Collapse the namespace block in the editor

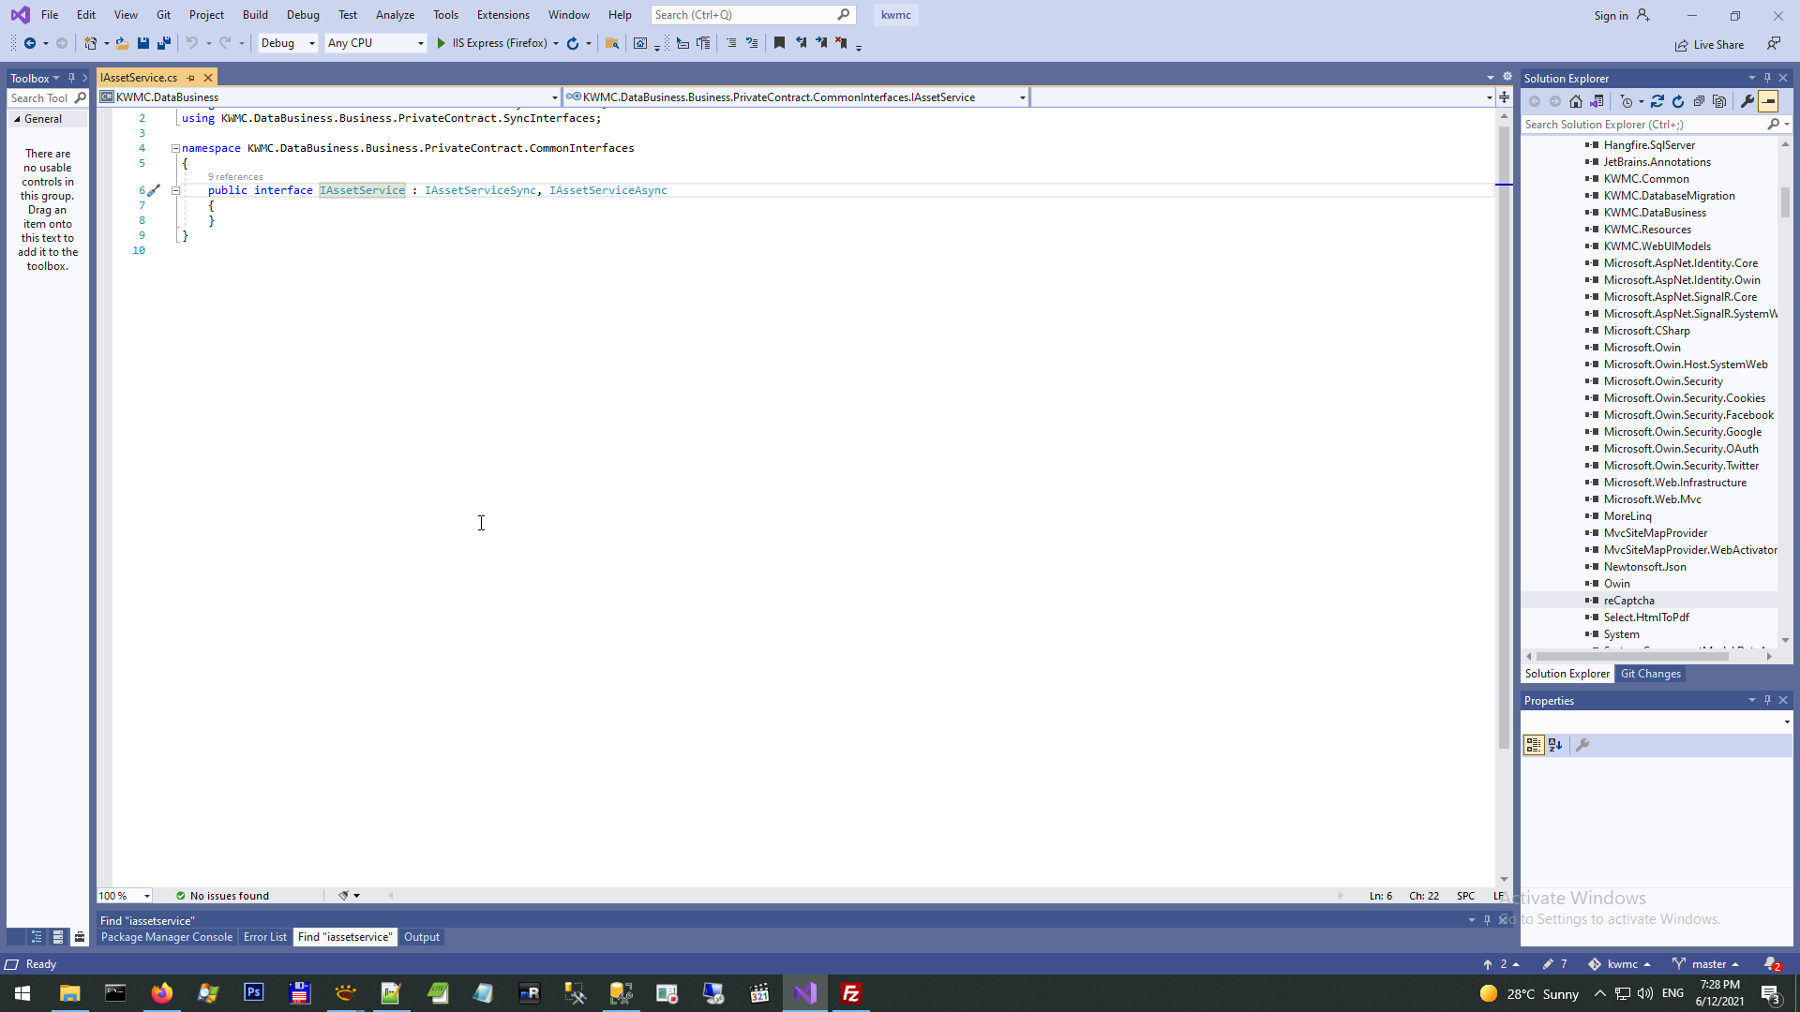coord(175,148)
